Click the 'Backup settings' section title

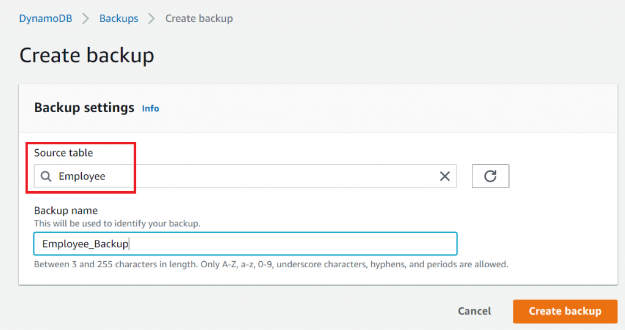tap(84, 108)
